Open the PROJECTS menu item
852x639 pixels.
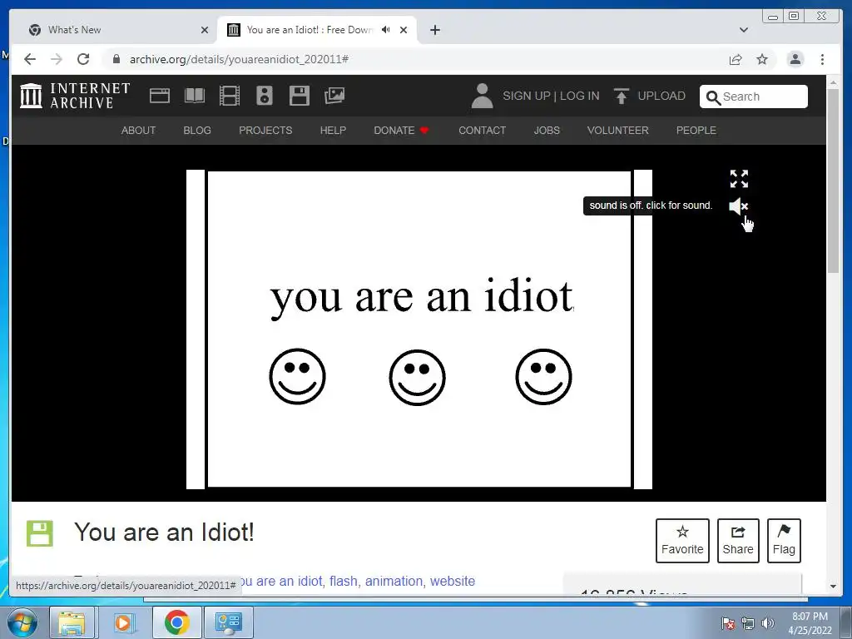265,131
